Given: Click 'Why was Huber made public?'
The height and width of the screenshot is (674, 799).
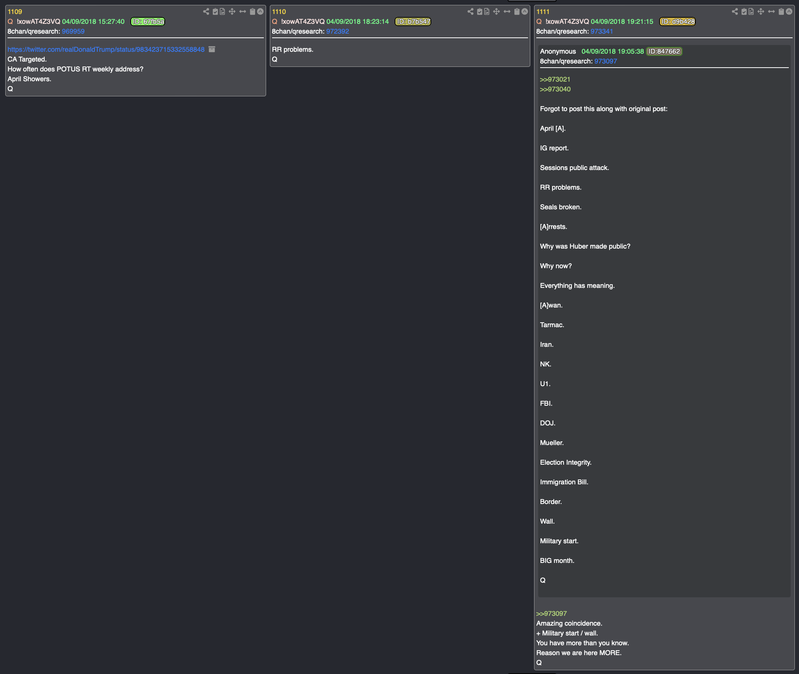Looking at the screenshot, I should click(x=585, y=246).
